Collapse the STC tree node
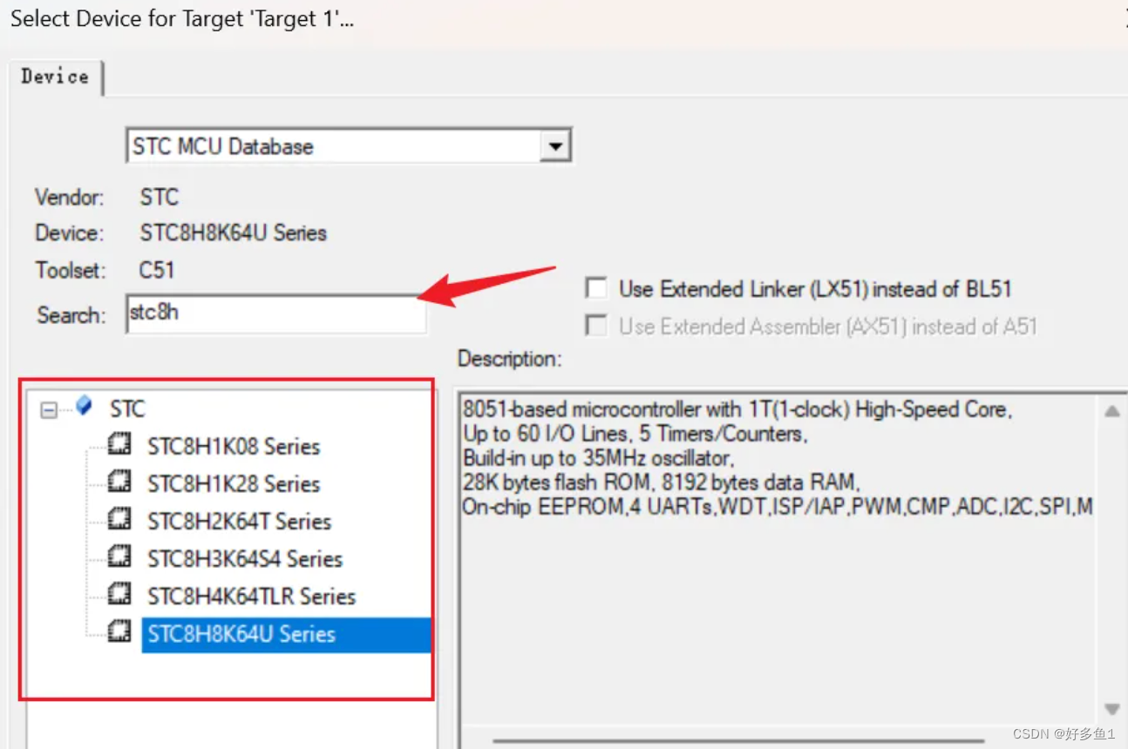Image resolution: width=1128 pixels, height=749 pixels. (x=50, y=409)
